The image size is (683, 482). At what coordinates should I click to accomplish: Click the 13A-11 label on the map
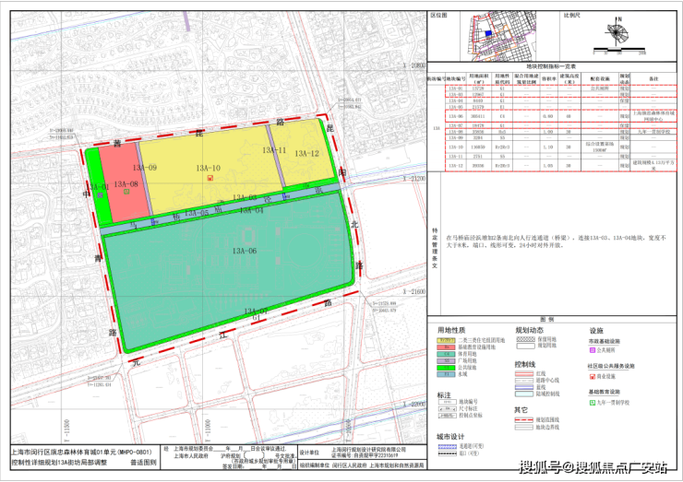tap(274, 150)
